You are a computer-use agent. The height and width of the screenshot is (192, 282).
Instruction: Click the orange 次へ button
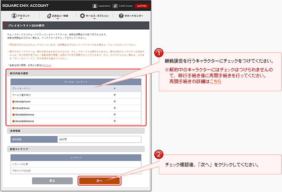coord(99,181)
